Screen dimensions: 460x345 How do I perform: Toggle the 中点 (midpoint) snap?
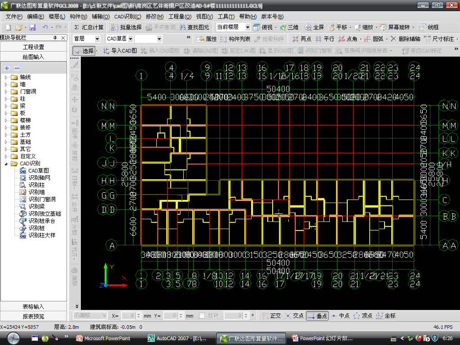[x=334, y=316]
